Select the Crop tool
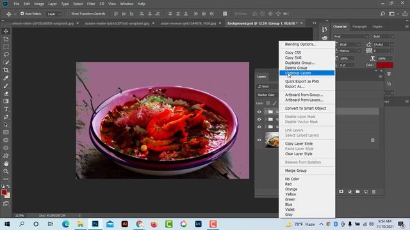 click(6, 70)
